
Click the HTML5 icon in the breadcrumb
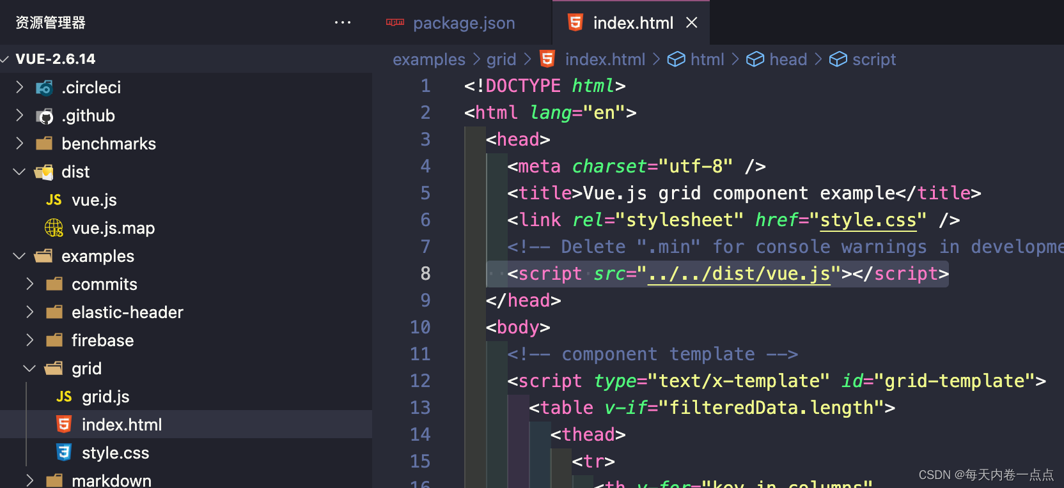[547, 59]
